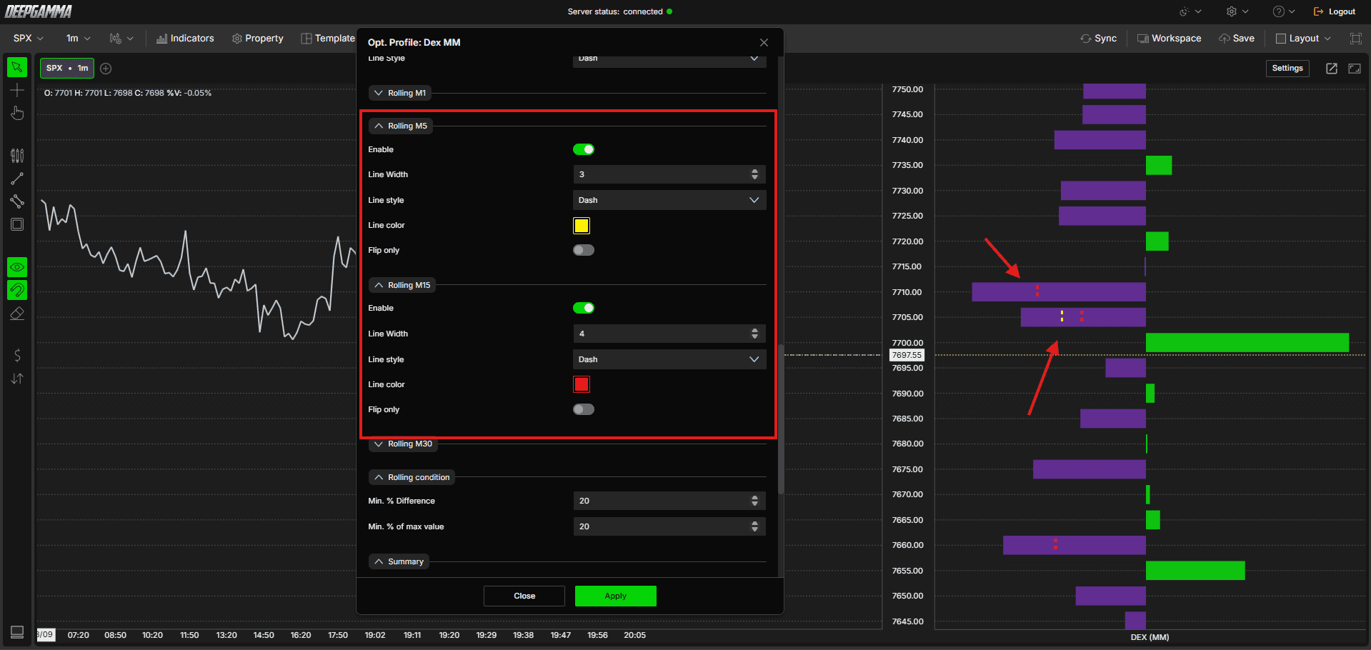1371x650 pixels.
Task: Log out of DeepGamma
Action: [1335, 11]
